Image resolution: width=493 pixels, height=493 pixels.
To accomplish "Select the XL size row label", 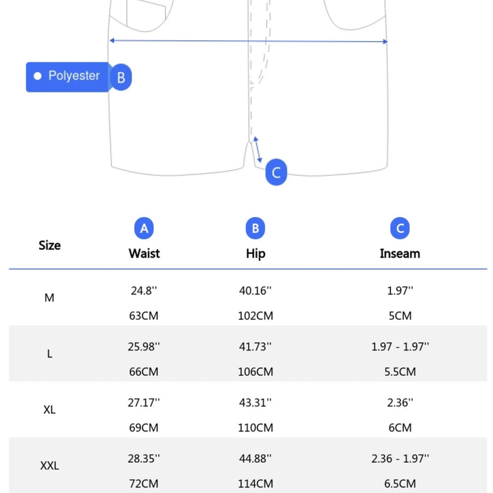I will (49, 410).
